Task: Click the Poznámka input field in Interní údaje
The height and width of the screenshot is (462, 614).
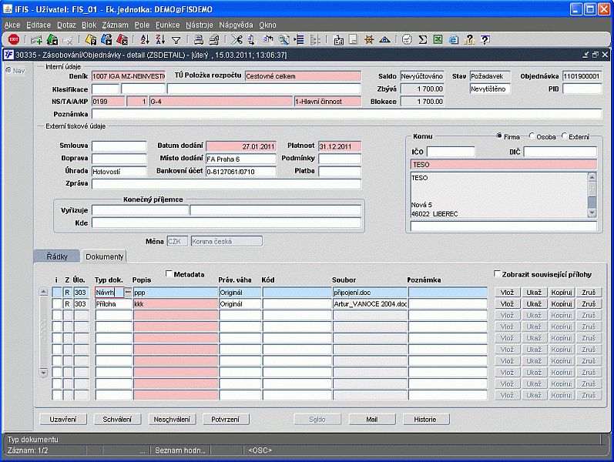Action: 347,114
